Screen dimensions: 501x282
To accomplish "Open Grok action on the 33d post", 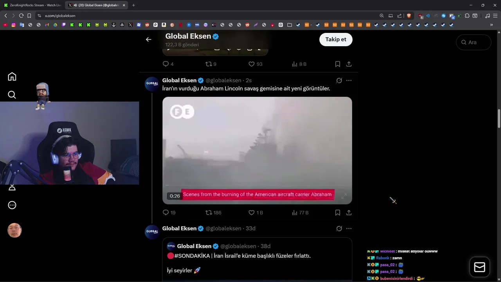I will point(339,228).
